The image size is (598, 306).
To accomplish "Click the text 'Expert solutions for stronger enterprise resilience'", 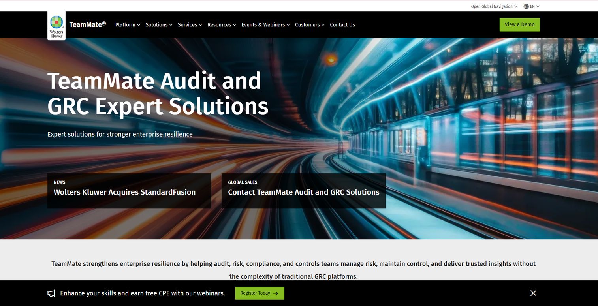I will click(120, 134).
